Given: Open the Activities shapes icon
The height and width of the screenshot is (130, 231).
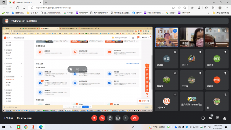Looking at the screenshot, I should coord(225,118).
